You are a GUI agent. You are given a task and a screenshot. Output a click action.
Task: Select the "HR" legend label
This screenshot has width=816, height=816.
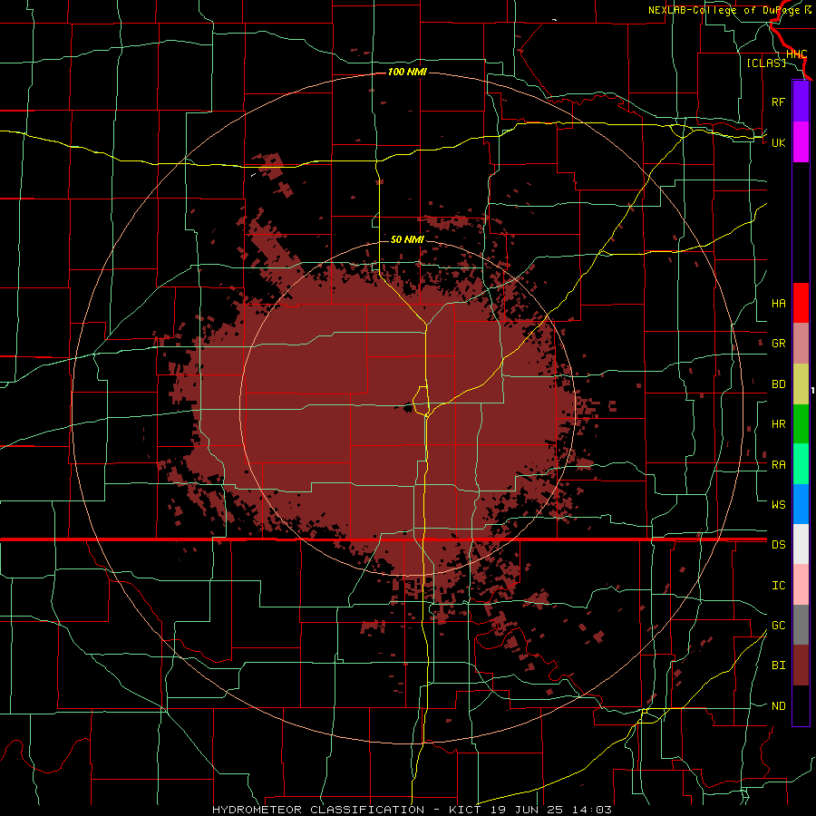click(x=778, y=424)
